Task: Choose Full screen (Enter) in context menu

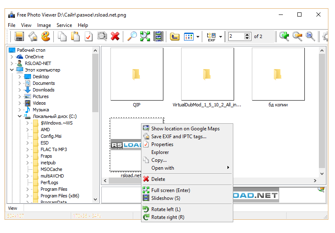Action: 187,190
